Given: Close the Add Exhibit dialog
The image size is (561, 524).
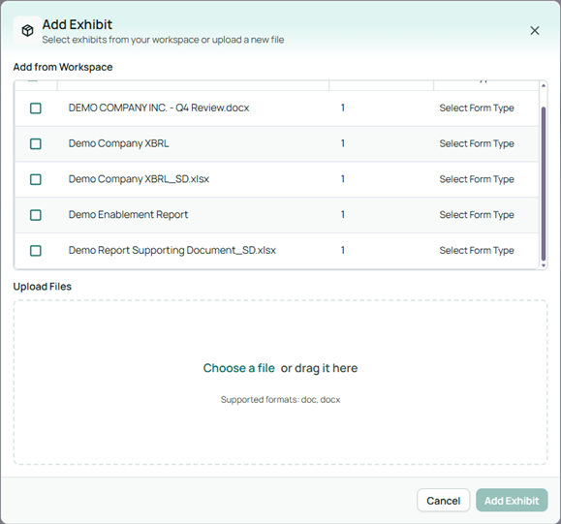Looking at the screenshot, I should (x=535, y=31).
